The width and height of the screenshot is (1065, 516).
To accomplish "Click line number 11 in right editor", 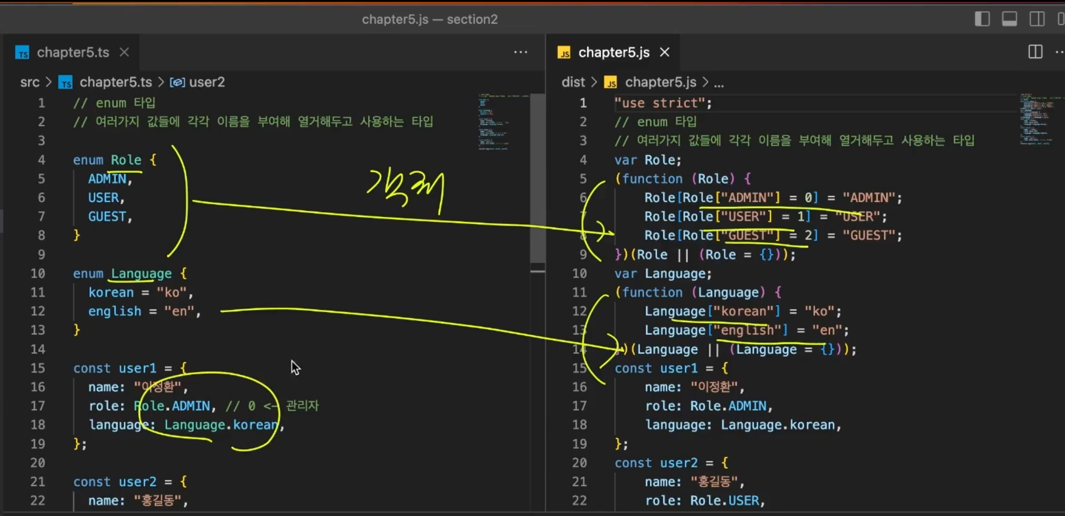I will pos(579,292).
